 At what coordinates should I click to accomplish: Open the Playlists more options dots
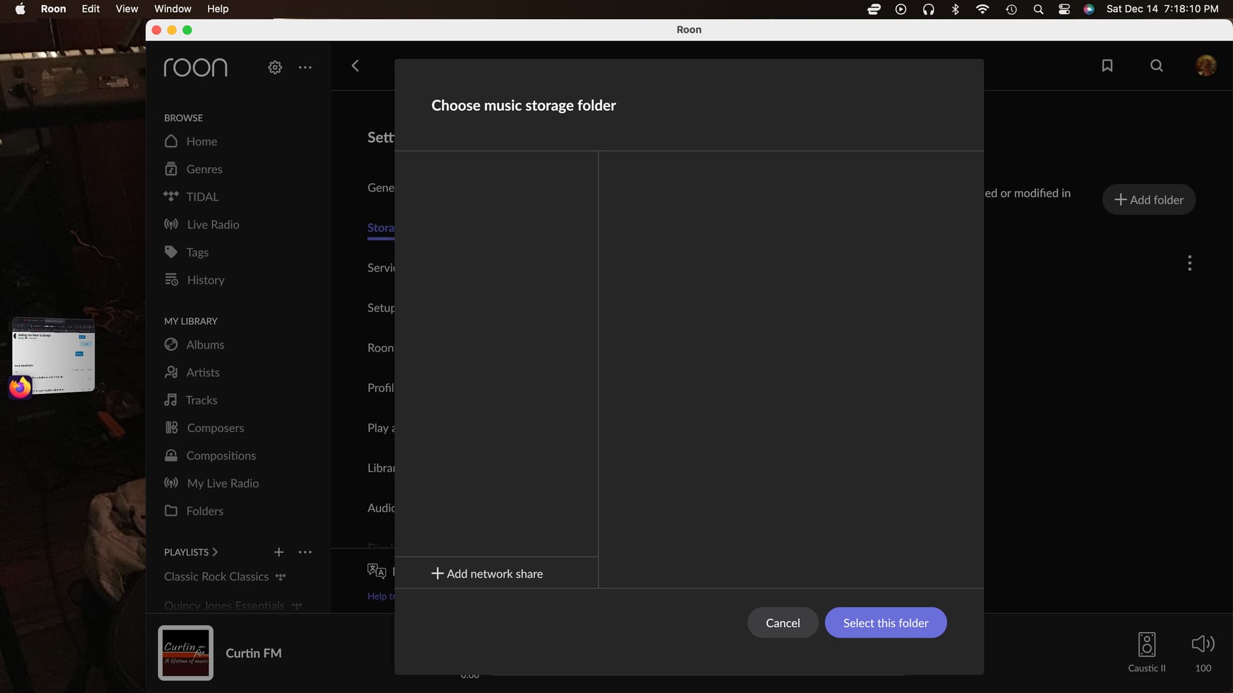pyautogui.click(x=305, y=552)
